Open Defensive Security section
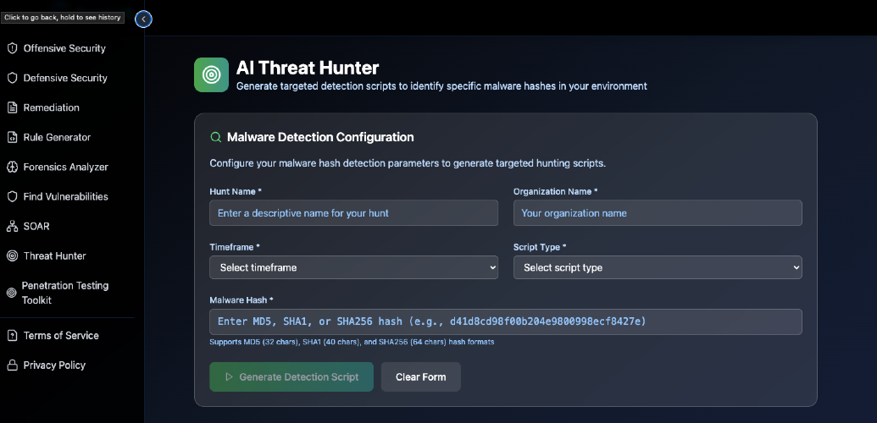This screenshot has width=877, height=423. pos(67,78)
